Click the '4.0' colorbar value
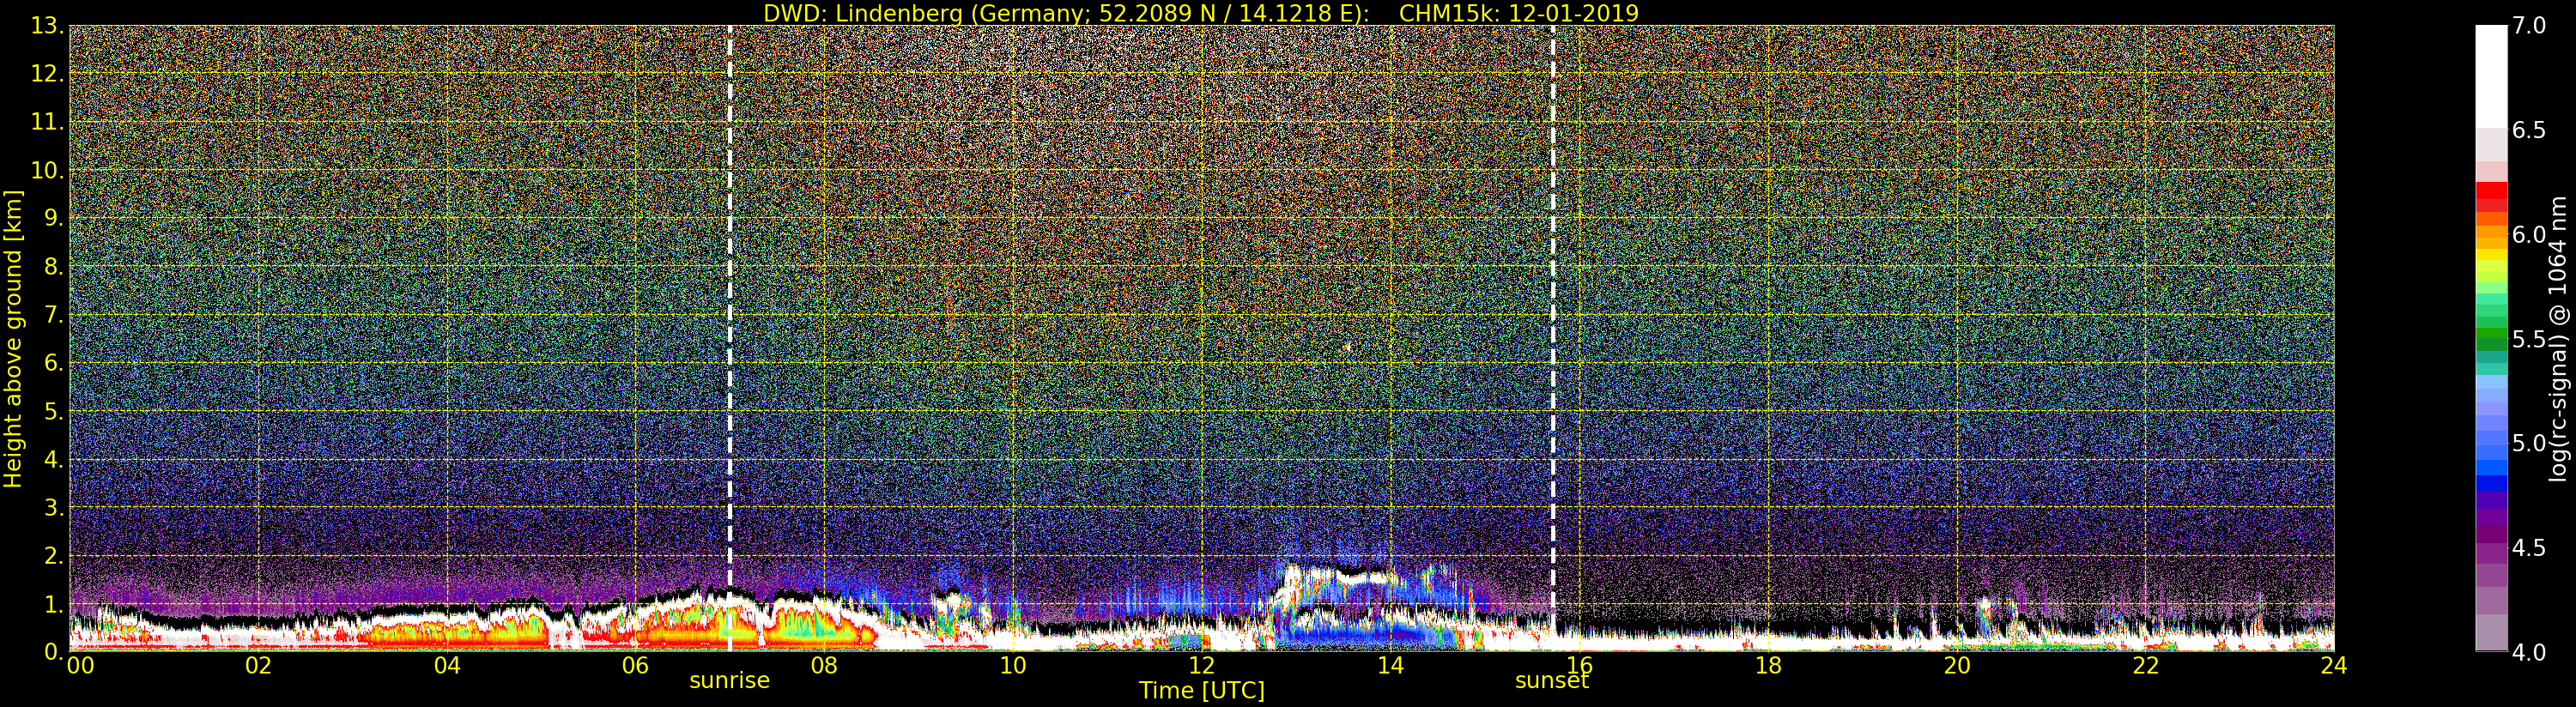Screen dimensions: 2576x707 2529,652
